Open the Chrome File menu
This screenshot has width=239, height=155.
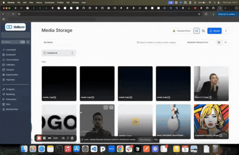pos(19,2)
